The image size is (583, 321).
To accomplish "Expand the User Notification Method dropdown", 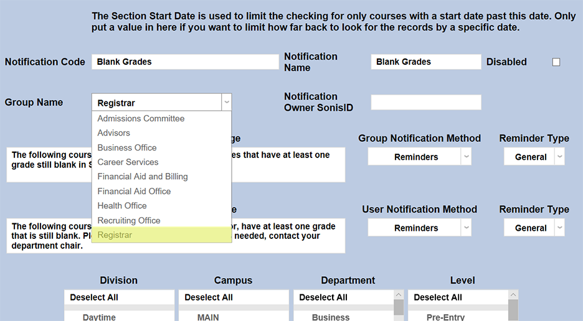I will [466, 228].
